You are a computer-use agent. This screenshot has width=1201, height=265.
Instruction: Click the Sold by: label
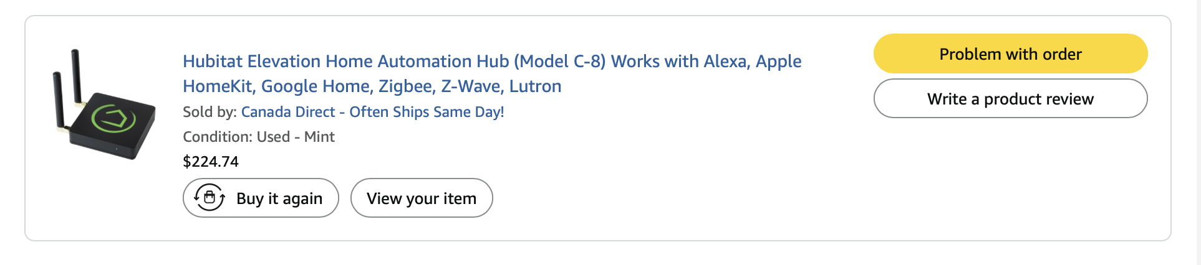(210, 112)
